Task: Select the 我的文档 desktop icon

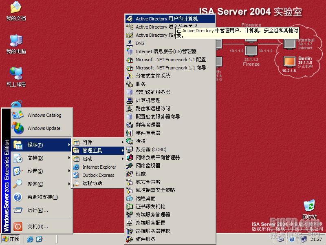Action: (16, 11)
